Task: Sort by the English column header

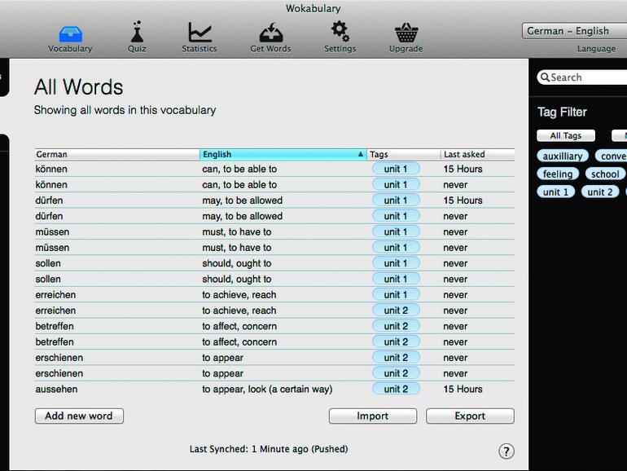Action: click(x=283, y=155)
